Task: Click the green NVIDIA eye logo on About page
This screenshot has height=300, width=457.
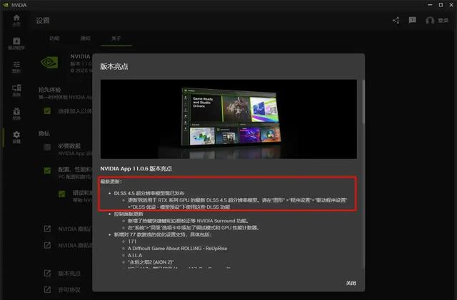Action: pyautogui.click(x=49, y=62)
